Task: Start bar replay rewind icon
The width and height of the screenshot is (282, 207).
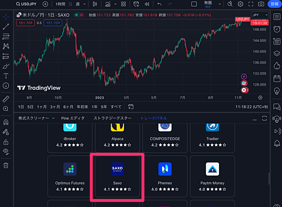Action: click(147, 4)
